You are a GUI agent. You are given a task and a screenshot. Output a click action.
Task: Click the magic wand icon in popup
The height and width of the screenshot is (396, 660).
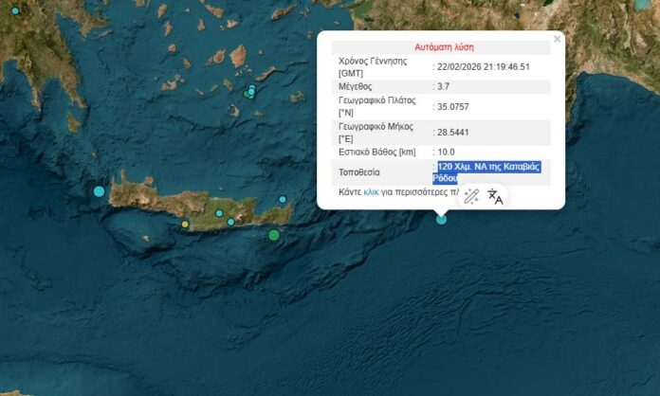471,196
